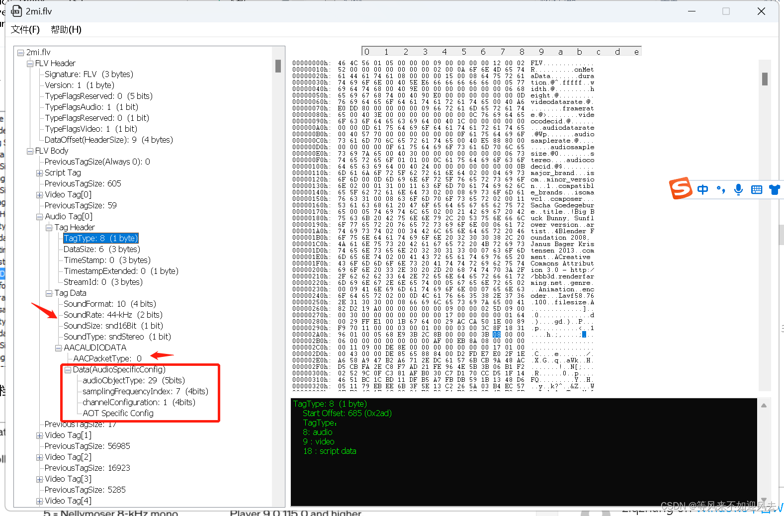Select samplingFrequencyIndex: 7 row
Image resolution: width=784 pixels, height=516 pixels.
coord(146,391)
